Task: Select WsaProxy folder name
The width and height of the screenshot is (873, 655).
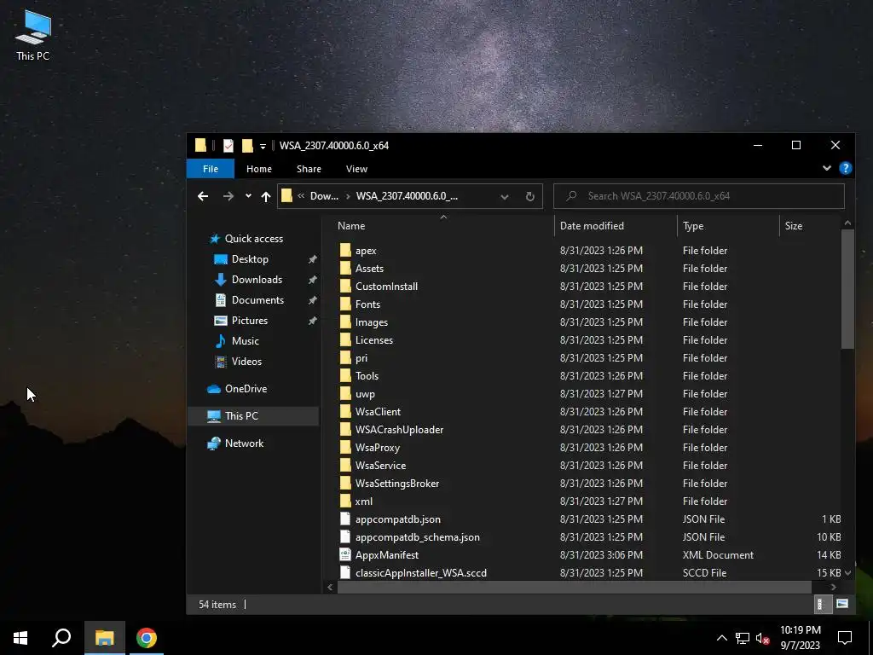Action: click(378, 447)
